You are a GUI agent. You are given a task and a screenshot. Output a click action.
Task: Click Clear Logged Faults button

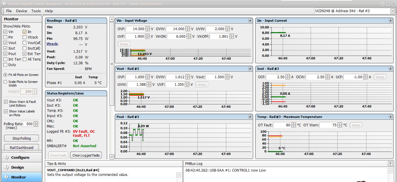86,155
